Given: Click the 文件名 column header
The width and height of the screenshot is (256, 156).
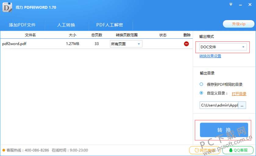Looking at the screenshot, I should (30, 35).
